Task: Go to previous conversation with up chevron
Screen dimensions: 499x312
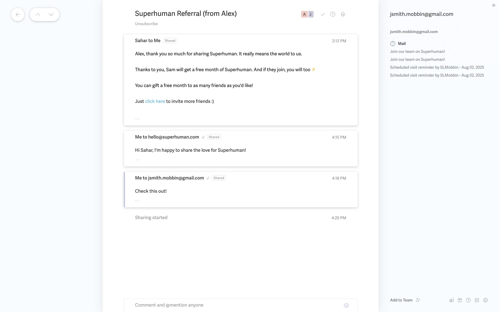Action: coord(38,15)
